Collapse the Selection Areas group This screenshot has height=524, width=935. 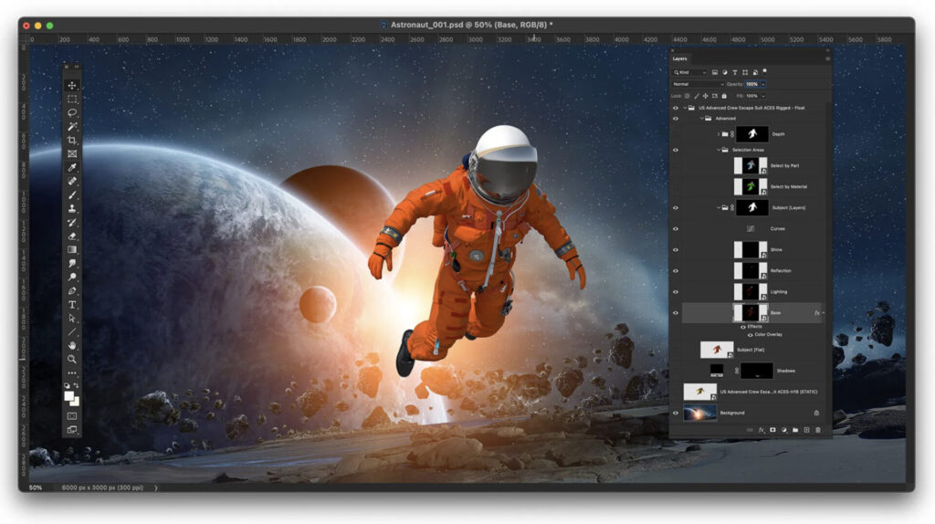(719, 150)
